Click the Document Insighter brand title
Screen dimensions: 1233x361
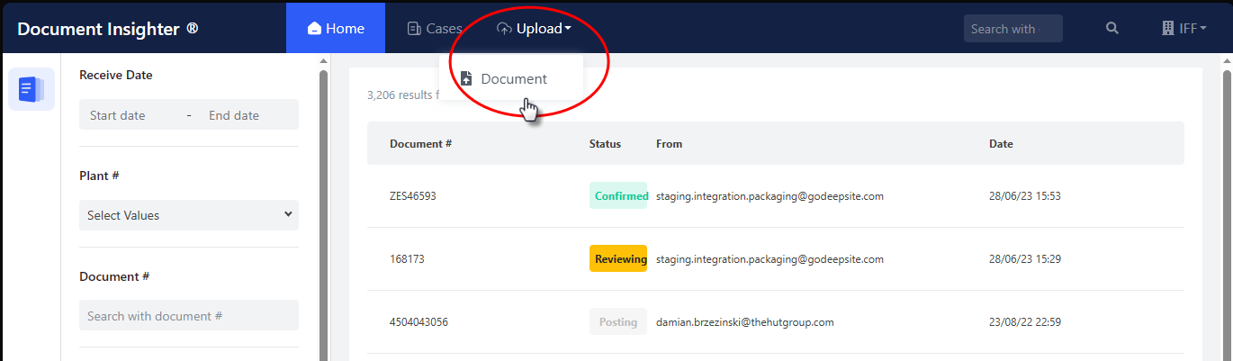[x=108, y=29]
